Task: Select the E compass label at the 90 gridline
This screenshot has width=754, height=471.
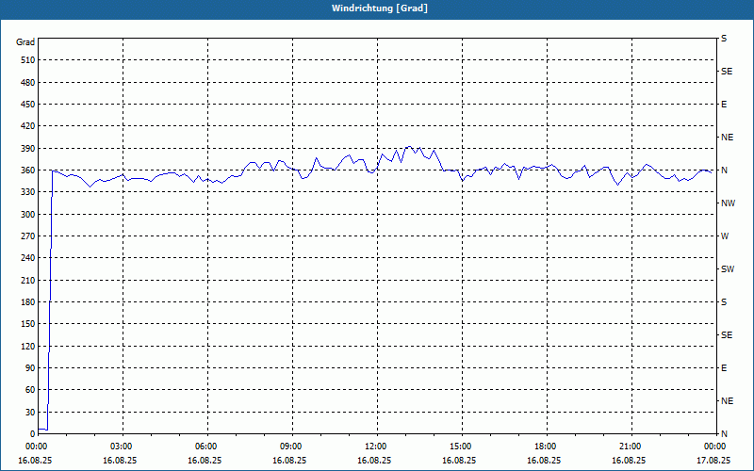Action: click(724, 368)
